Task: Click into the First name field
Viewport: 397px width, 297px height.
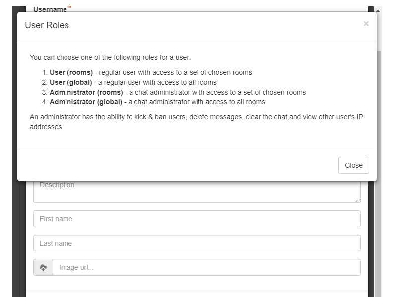Action: [197, 219]
